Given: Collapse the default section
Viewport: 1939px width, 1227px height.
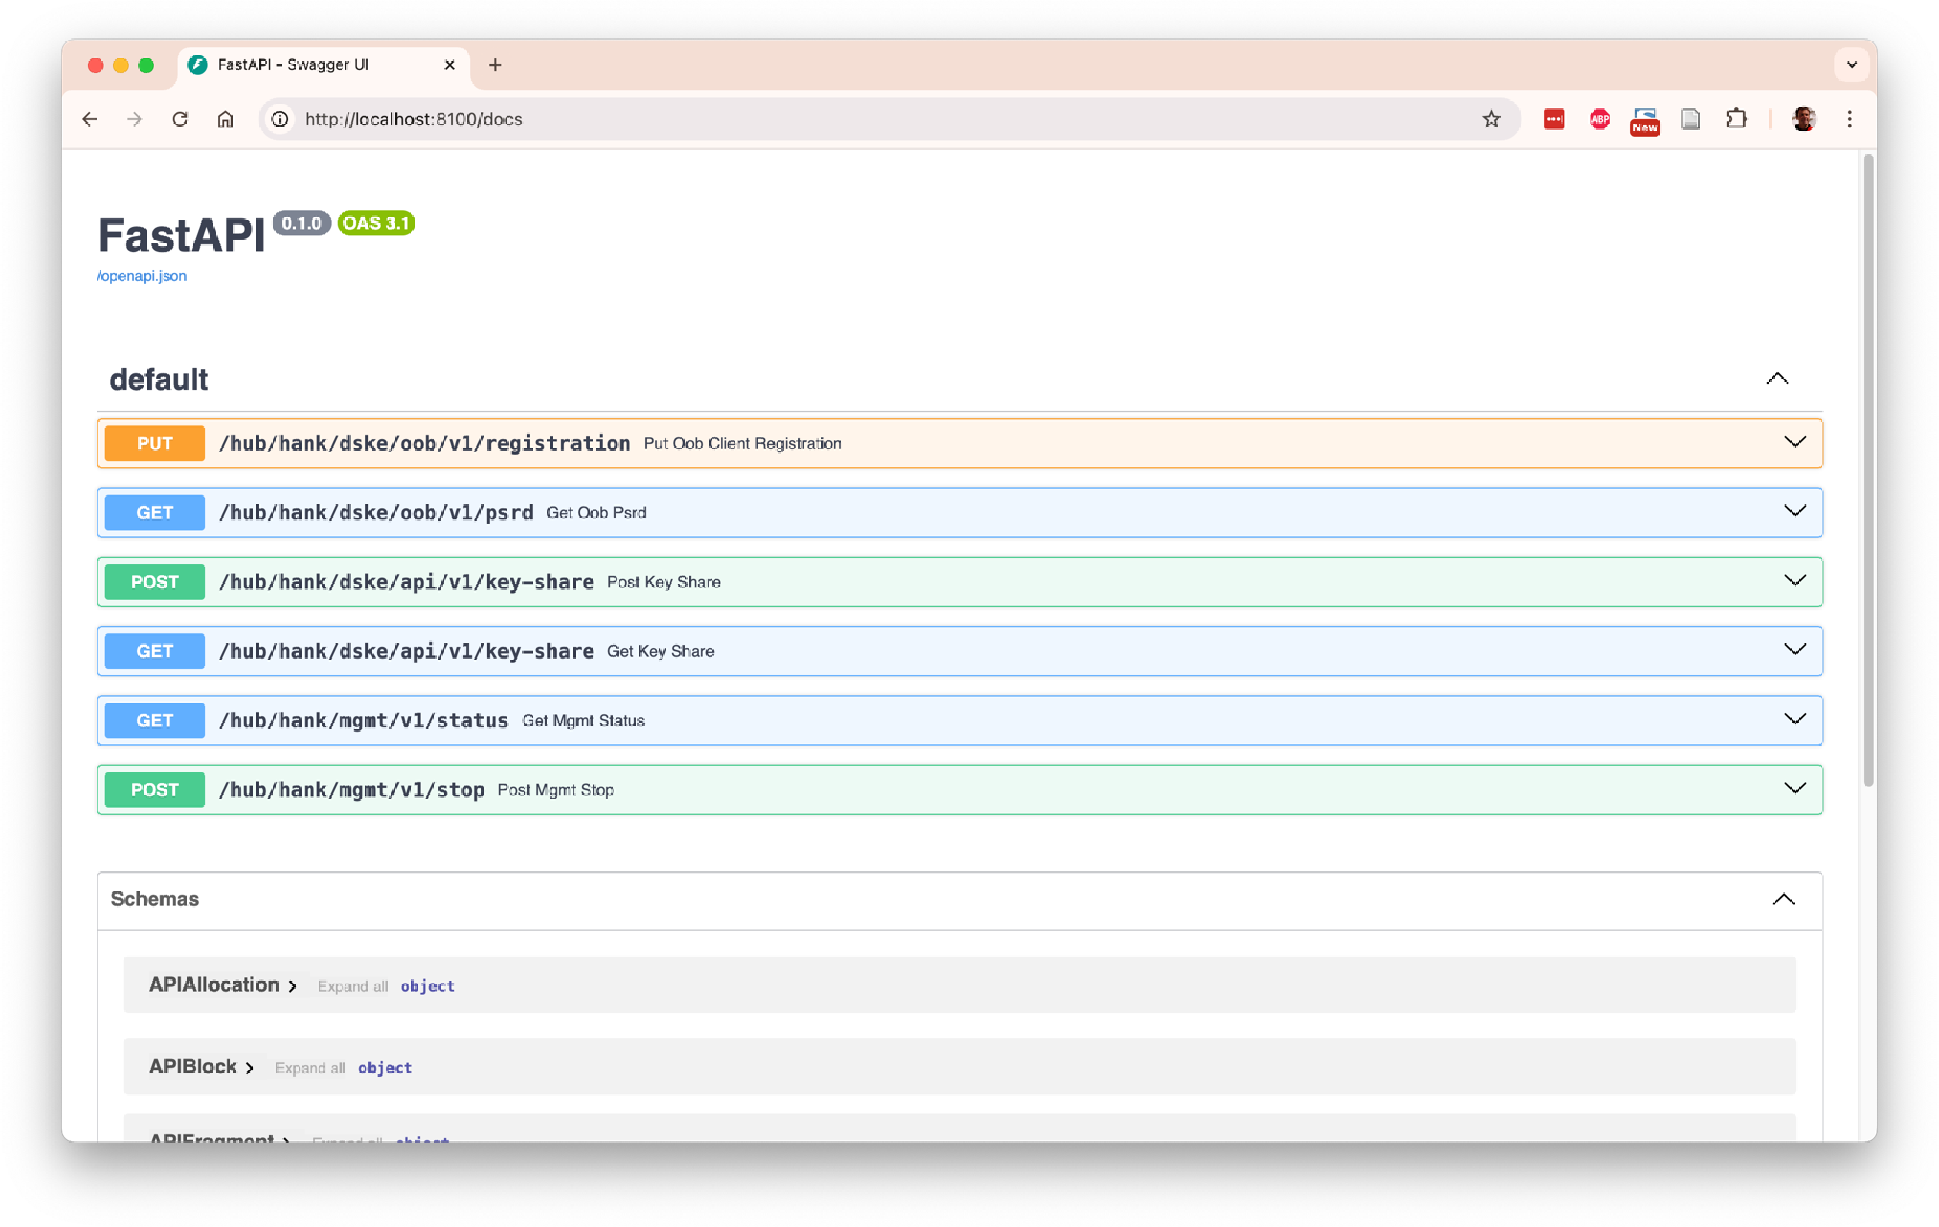Looking at the screenshot, I should [x=1777, y=379].
